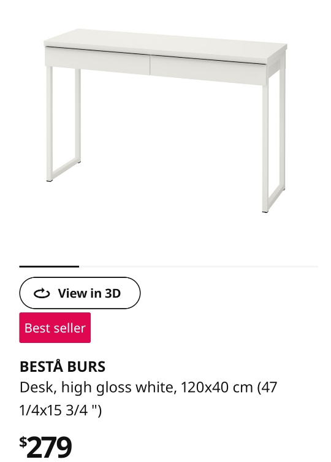Open the BESTÅ BURS product title
The image size is (331, 462).
coord(63,367)
